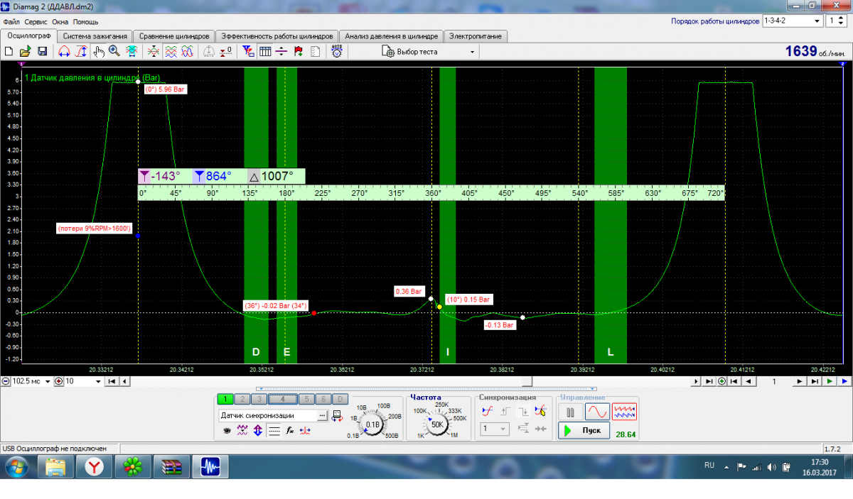Viewport: 853px width, 499px height.
Task: Click the red flag marker icon
Action: pos(298,52)
